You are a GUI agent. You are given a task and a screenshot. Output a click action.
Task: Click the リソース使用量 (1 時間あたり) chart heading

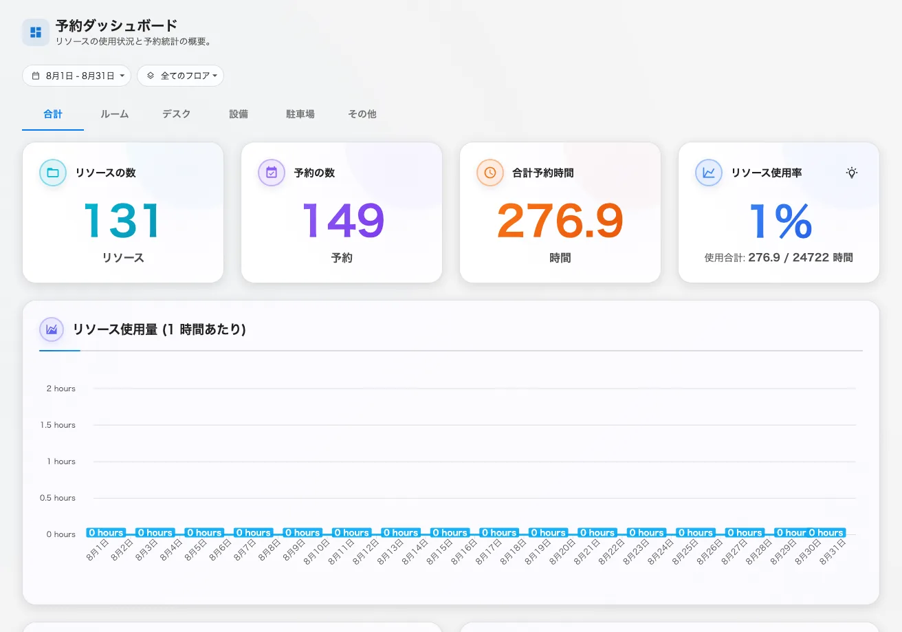(x=159, y=329)
